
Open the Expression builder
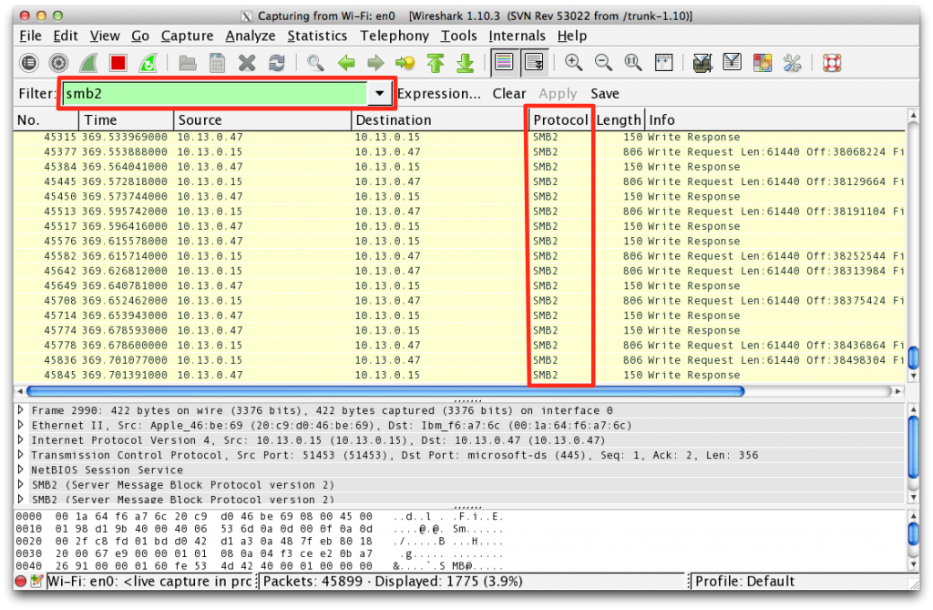point(439,93)
